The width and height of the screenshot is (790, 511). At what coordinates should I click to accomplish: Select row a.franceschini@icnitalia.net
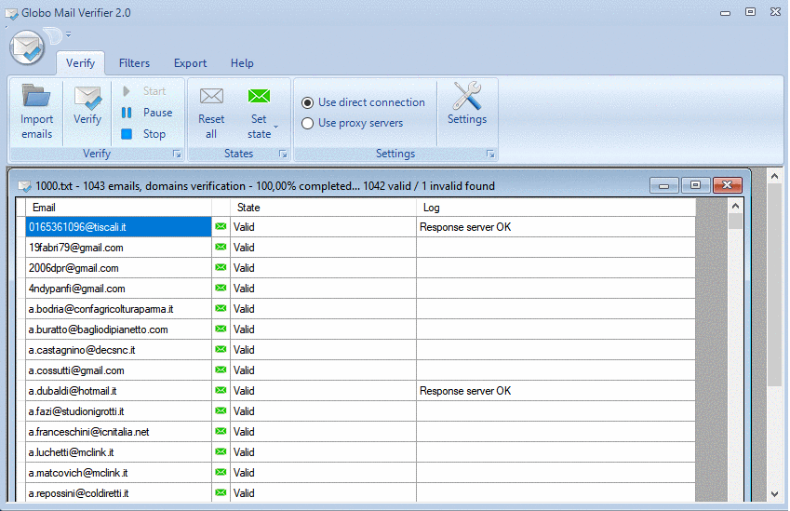(118, 432)
